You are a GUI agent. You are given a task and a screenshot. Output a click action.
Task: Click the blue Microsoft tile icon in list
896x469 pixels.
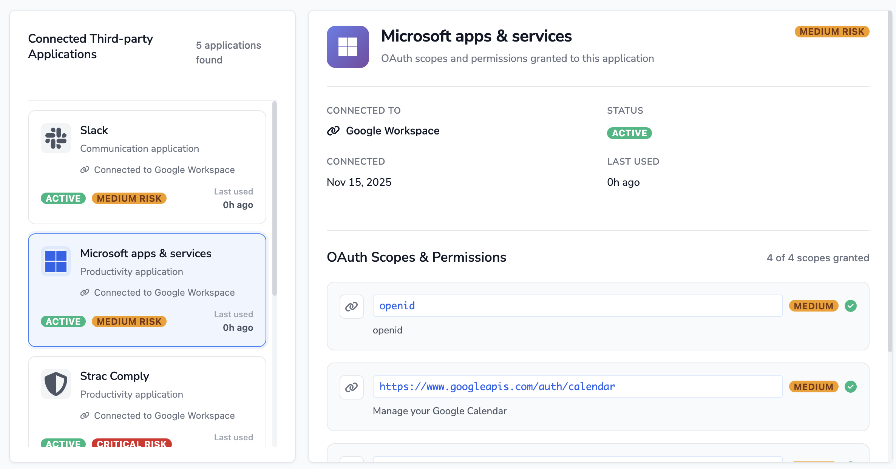tap(56, 261)
